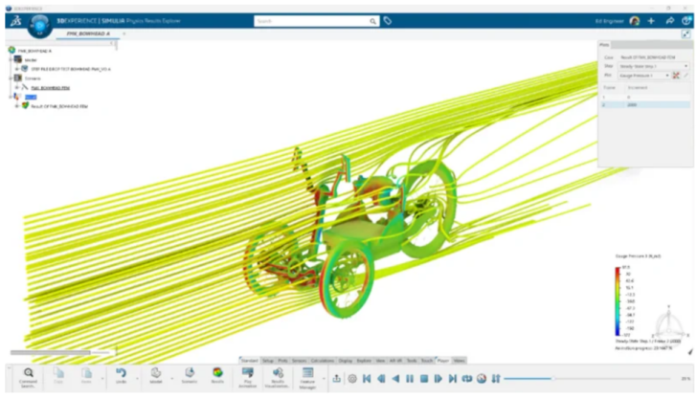This screenshot has height=399, width=697.
Task: Expand the Result Of FMK_BOWHEAD FEM node
Action: tap(17, 106)
